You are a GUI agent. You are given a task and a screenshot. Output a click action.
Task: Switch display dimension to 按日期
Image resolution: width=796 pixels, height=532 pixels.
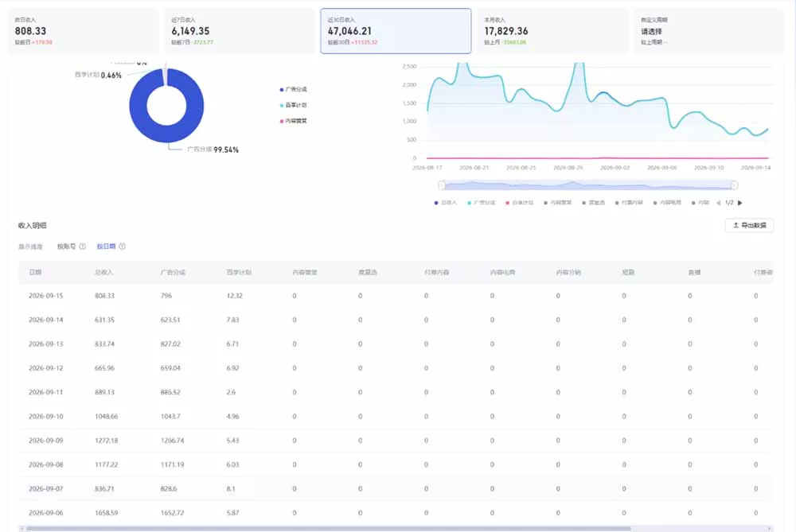106,247
